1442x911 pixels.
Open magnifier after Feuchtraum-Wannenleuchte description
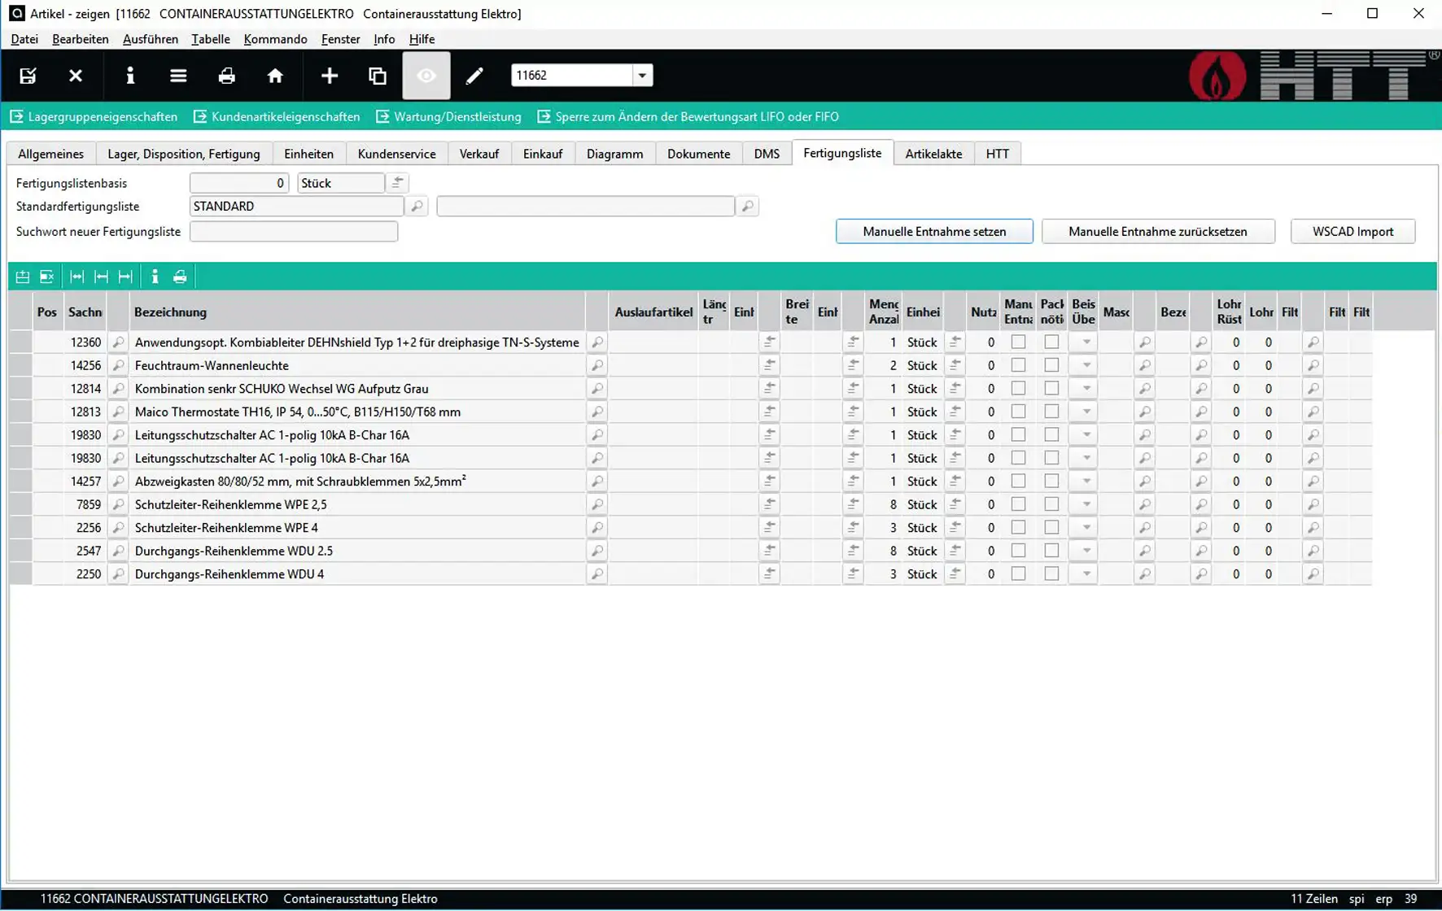[596, 365]
